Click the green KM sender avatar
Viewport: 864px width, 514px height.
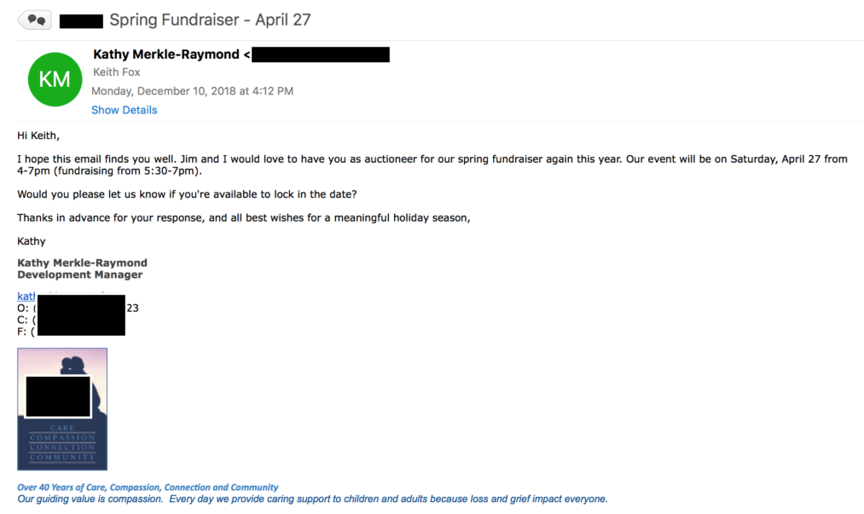(x=55, y=79)
